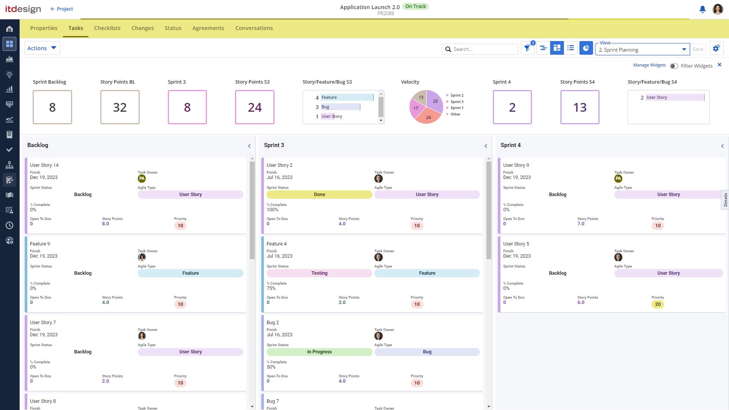729x410 pixels.
Task: Open the Checklists tab
Action: [x=107, y=28]
